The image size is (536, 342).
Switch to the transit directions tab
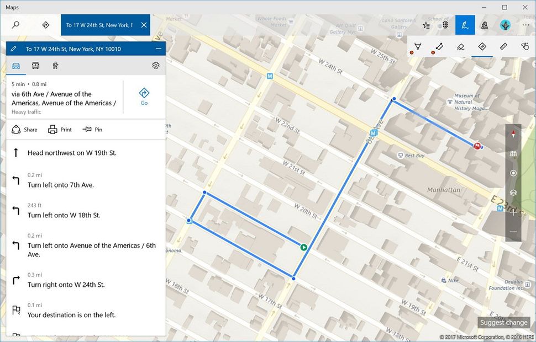tap(35, 65)
